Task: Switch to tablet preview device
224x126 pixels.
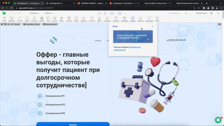Action: (x=105, y=13)
